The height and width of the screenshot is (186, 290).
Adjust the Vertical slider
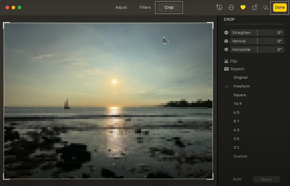click(257, 41)
